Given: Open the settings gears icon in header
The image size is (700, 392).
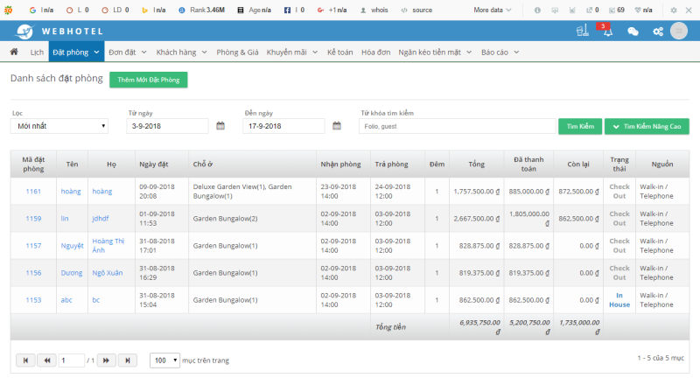Looking at the screenshot, I should pyautogui.click(x=658, y=31).
